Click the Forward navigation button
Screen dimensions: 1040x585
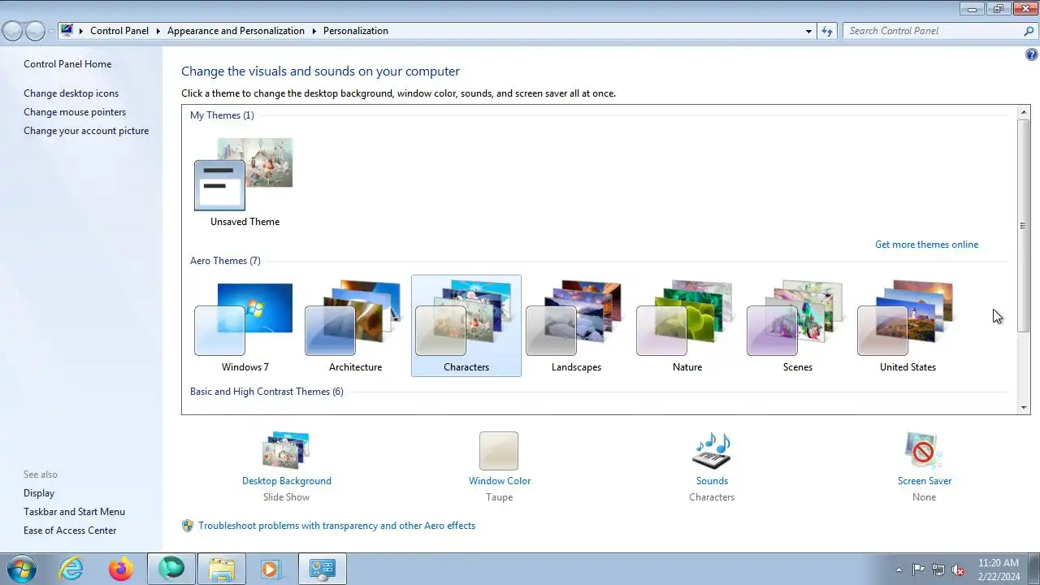coord(35,31)
